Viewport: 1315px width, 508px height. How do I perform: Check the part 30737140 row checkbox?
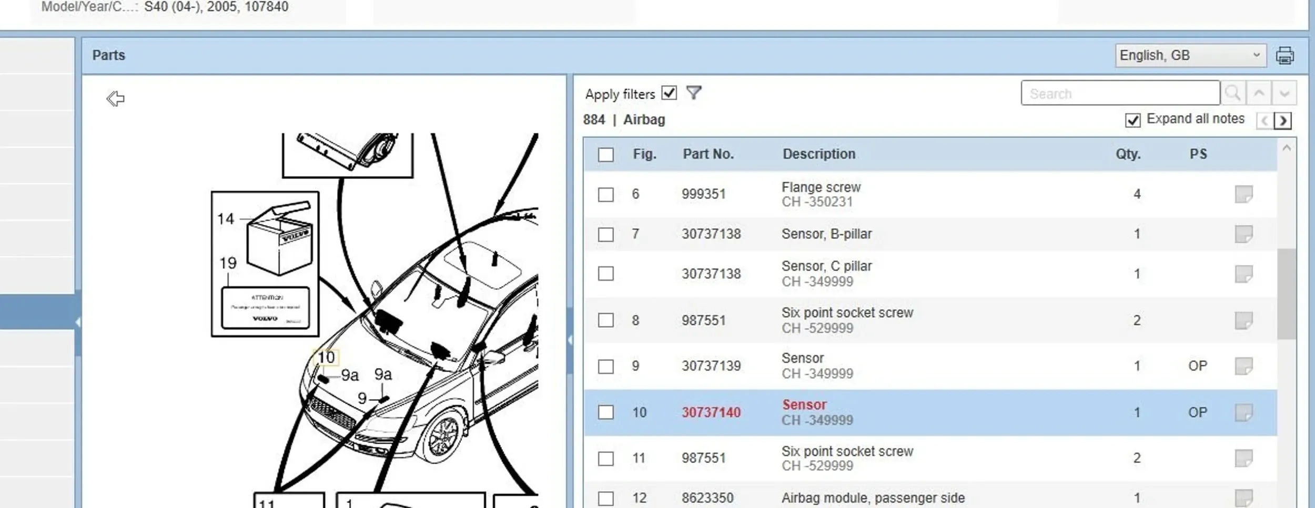coord(605,412)
